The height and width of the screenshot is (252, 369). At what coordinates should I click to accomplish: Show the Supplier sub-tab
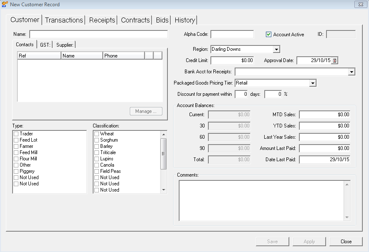[65, 45]
